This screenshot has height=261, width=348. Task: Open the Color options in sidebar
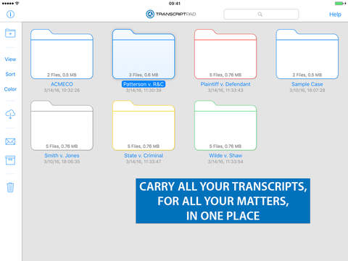[x=10, y=89]
